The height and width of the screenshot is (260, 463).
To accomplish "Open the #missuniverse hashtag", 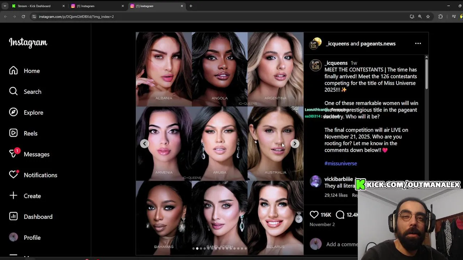I will pos(341,164).
